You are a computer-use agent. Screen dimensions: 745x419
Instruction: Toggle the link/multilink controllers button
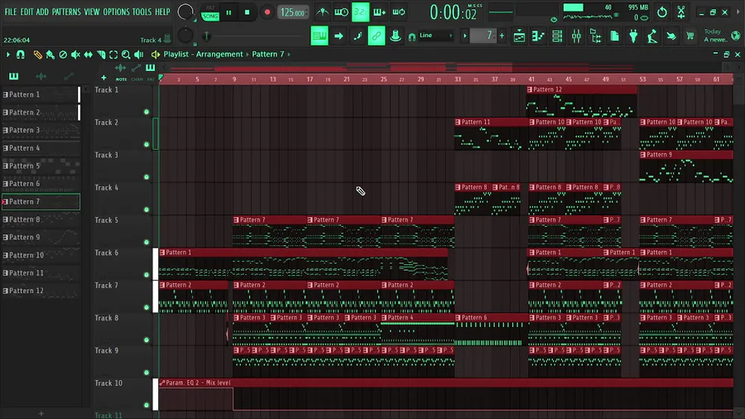click(x=377, y=36)
